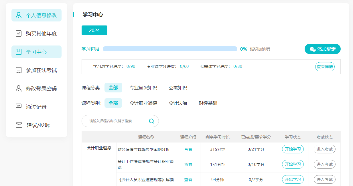
Task: Click the checkbox icon beside 购买其他年度
Action: point(19,33)
